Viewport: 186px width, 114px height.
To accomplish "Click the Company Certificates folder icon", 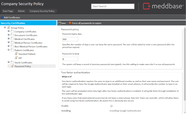I will (12, 31).
